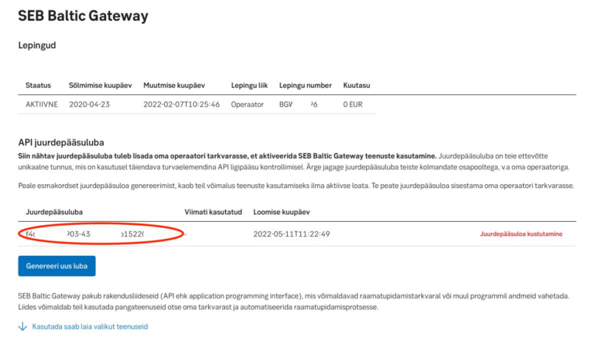This screenshot has width=605, height=348.
Task: Select the paragraph starting SEB Baltic Gateway pakub
Action: pos(294,302)
